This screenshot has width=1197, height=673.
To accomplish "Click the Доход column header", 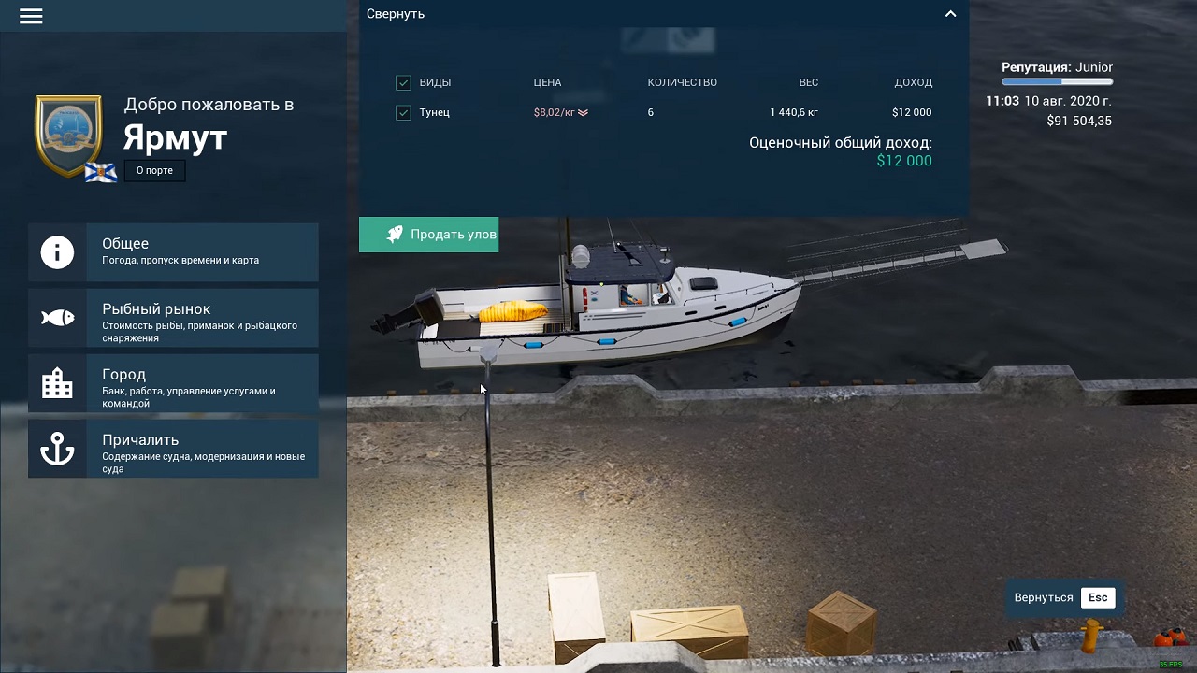I will (x=913, y=82).
